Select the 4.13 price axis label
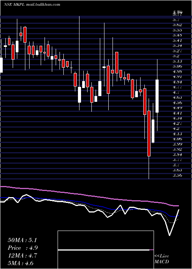The width and height of the screenshot is (192, 269). pyautogui.click(x=177, y=134)
